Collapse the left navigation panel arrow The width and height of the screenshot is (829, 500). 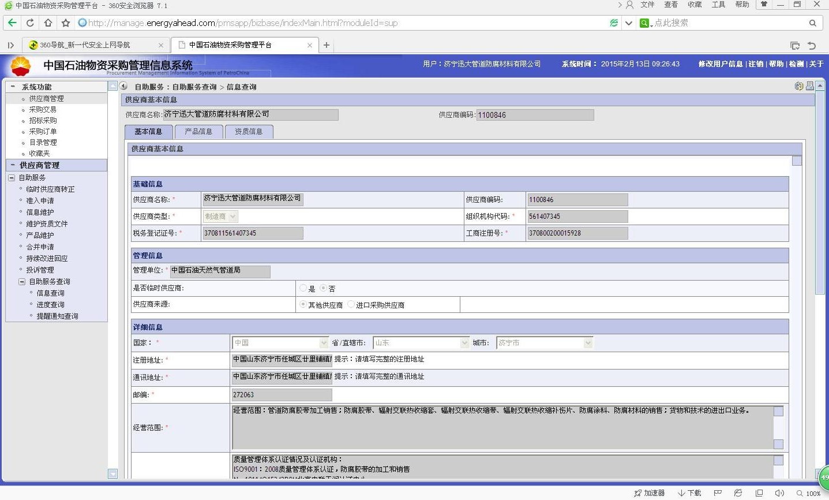(x=123, y=87)
